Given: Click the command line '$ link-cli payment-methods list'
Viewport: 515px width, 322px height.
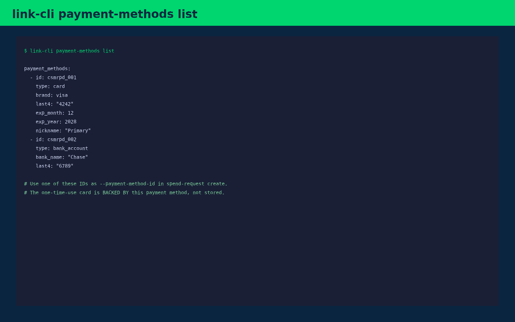Looking at the screenshot, I should tap(69, 51).
